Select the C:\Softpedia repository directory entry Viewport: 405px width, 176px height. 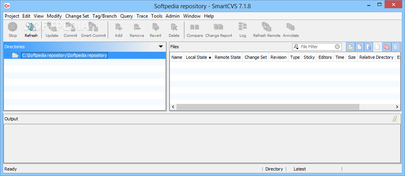point(64,55)
